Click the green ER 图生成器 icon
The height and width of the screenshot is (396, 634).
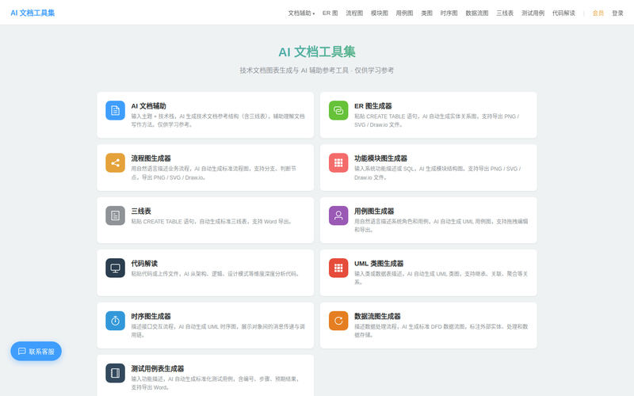click(x=338, y=110)
